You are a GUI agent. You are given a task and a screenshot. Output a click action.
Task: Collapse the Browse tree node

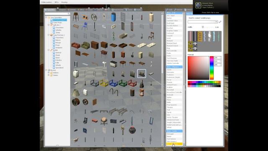(x=46, y=70)
